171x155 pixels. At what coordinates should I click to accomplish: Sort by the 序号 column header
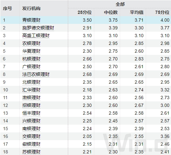tap(7, 8)
